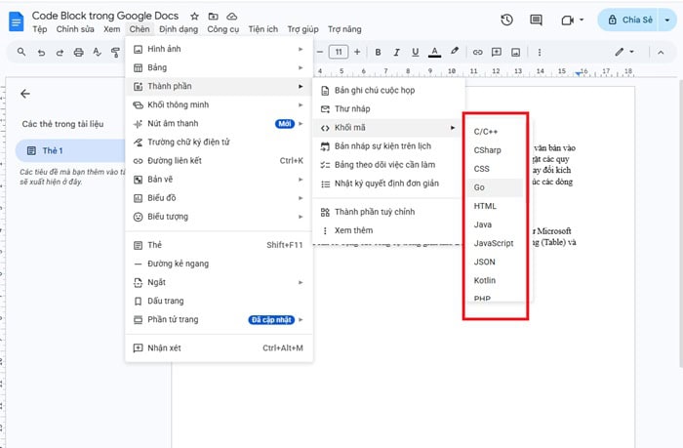Expand the Hình ảnh submenu

(x=220, y=49)
